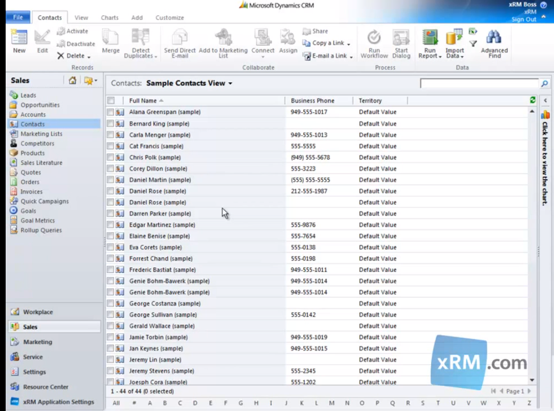Expand the Copy a Link dropdown arrow

click(349, 44)
